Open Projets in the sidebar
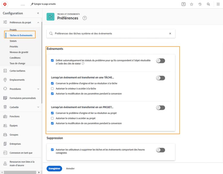This screenshot has width=223, height=174. click(x=13, y=30)
